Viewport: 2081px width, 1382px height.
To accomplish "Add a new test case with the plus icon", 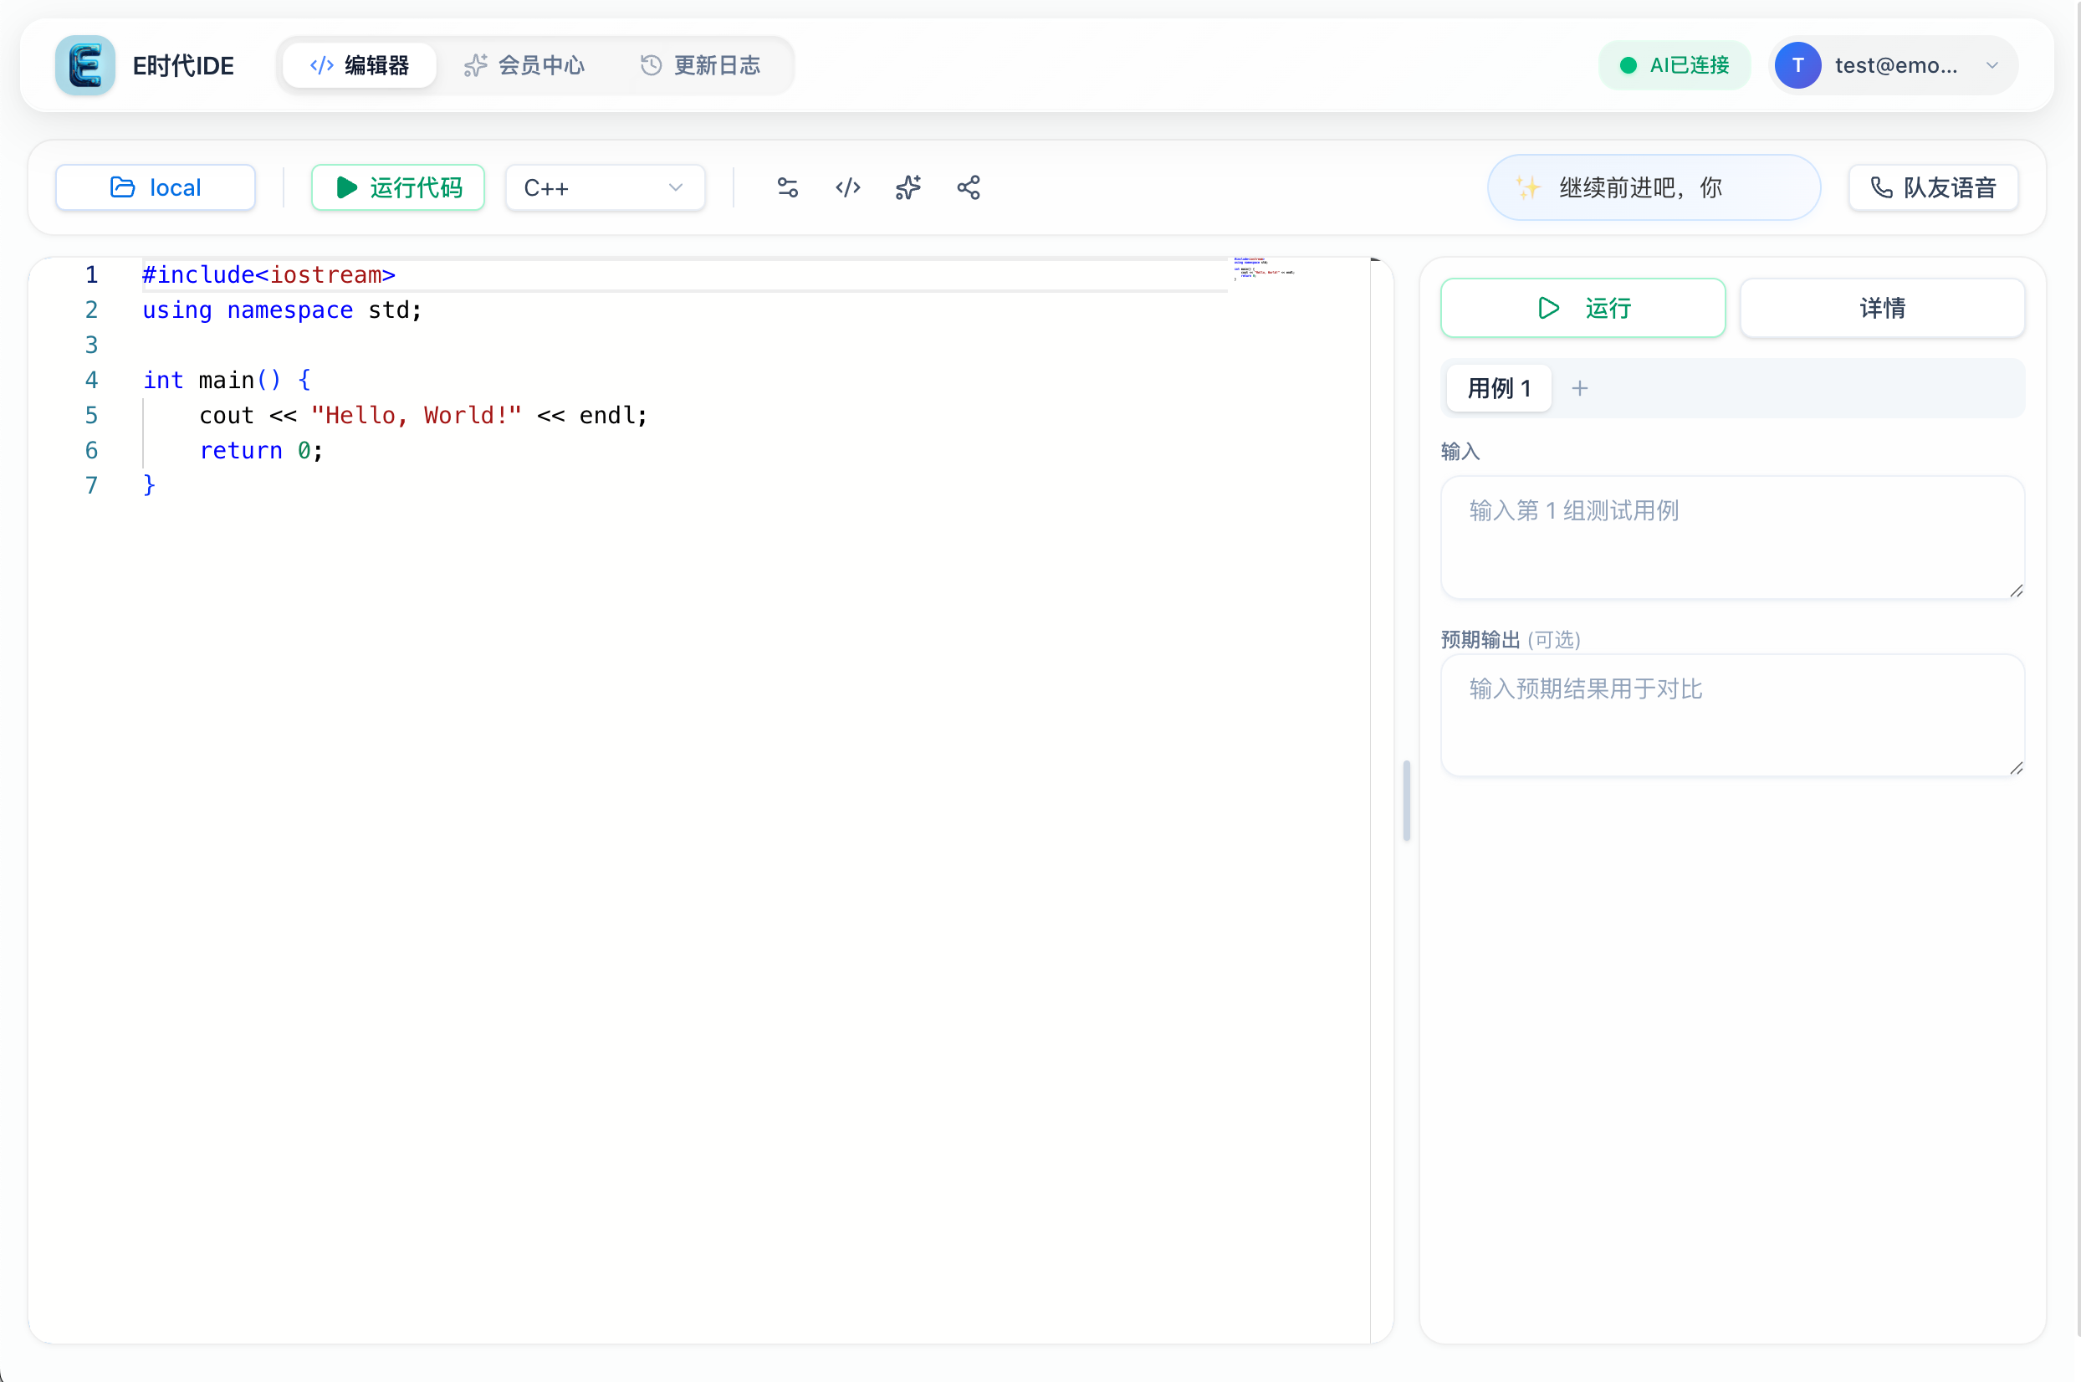I will (1580, 389).
